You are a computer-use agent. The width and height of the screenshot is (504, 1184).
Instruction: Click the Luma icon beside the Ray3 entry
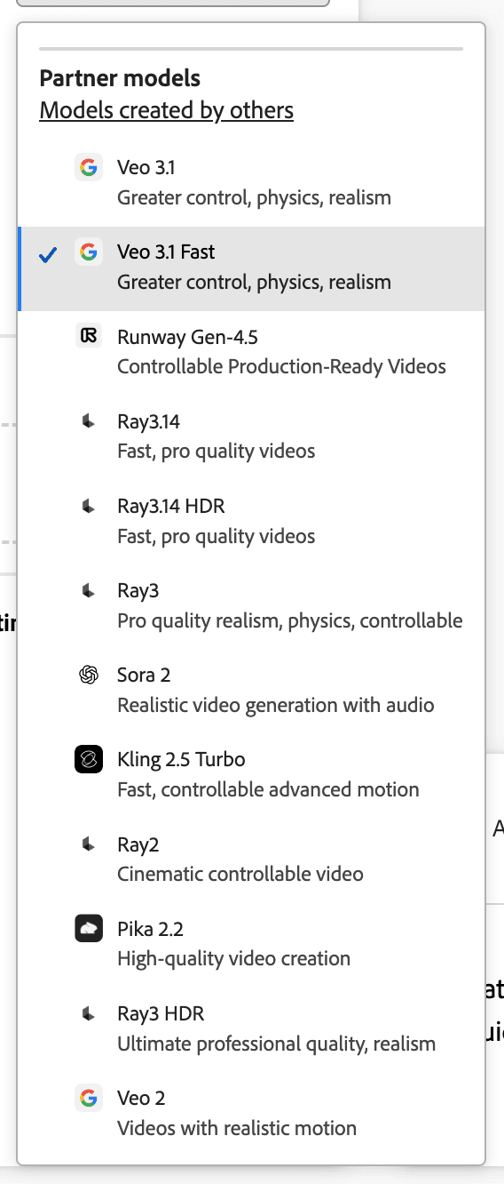pos(89,590)
